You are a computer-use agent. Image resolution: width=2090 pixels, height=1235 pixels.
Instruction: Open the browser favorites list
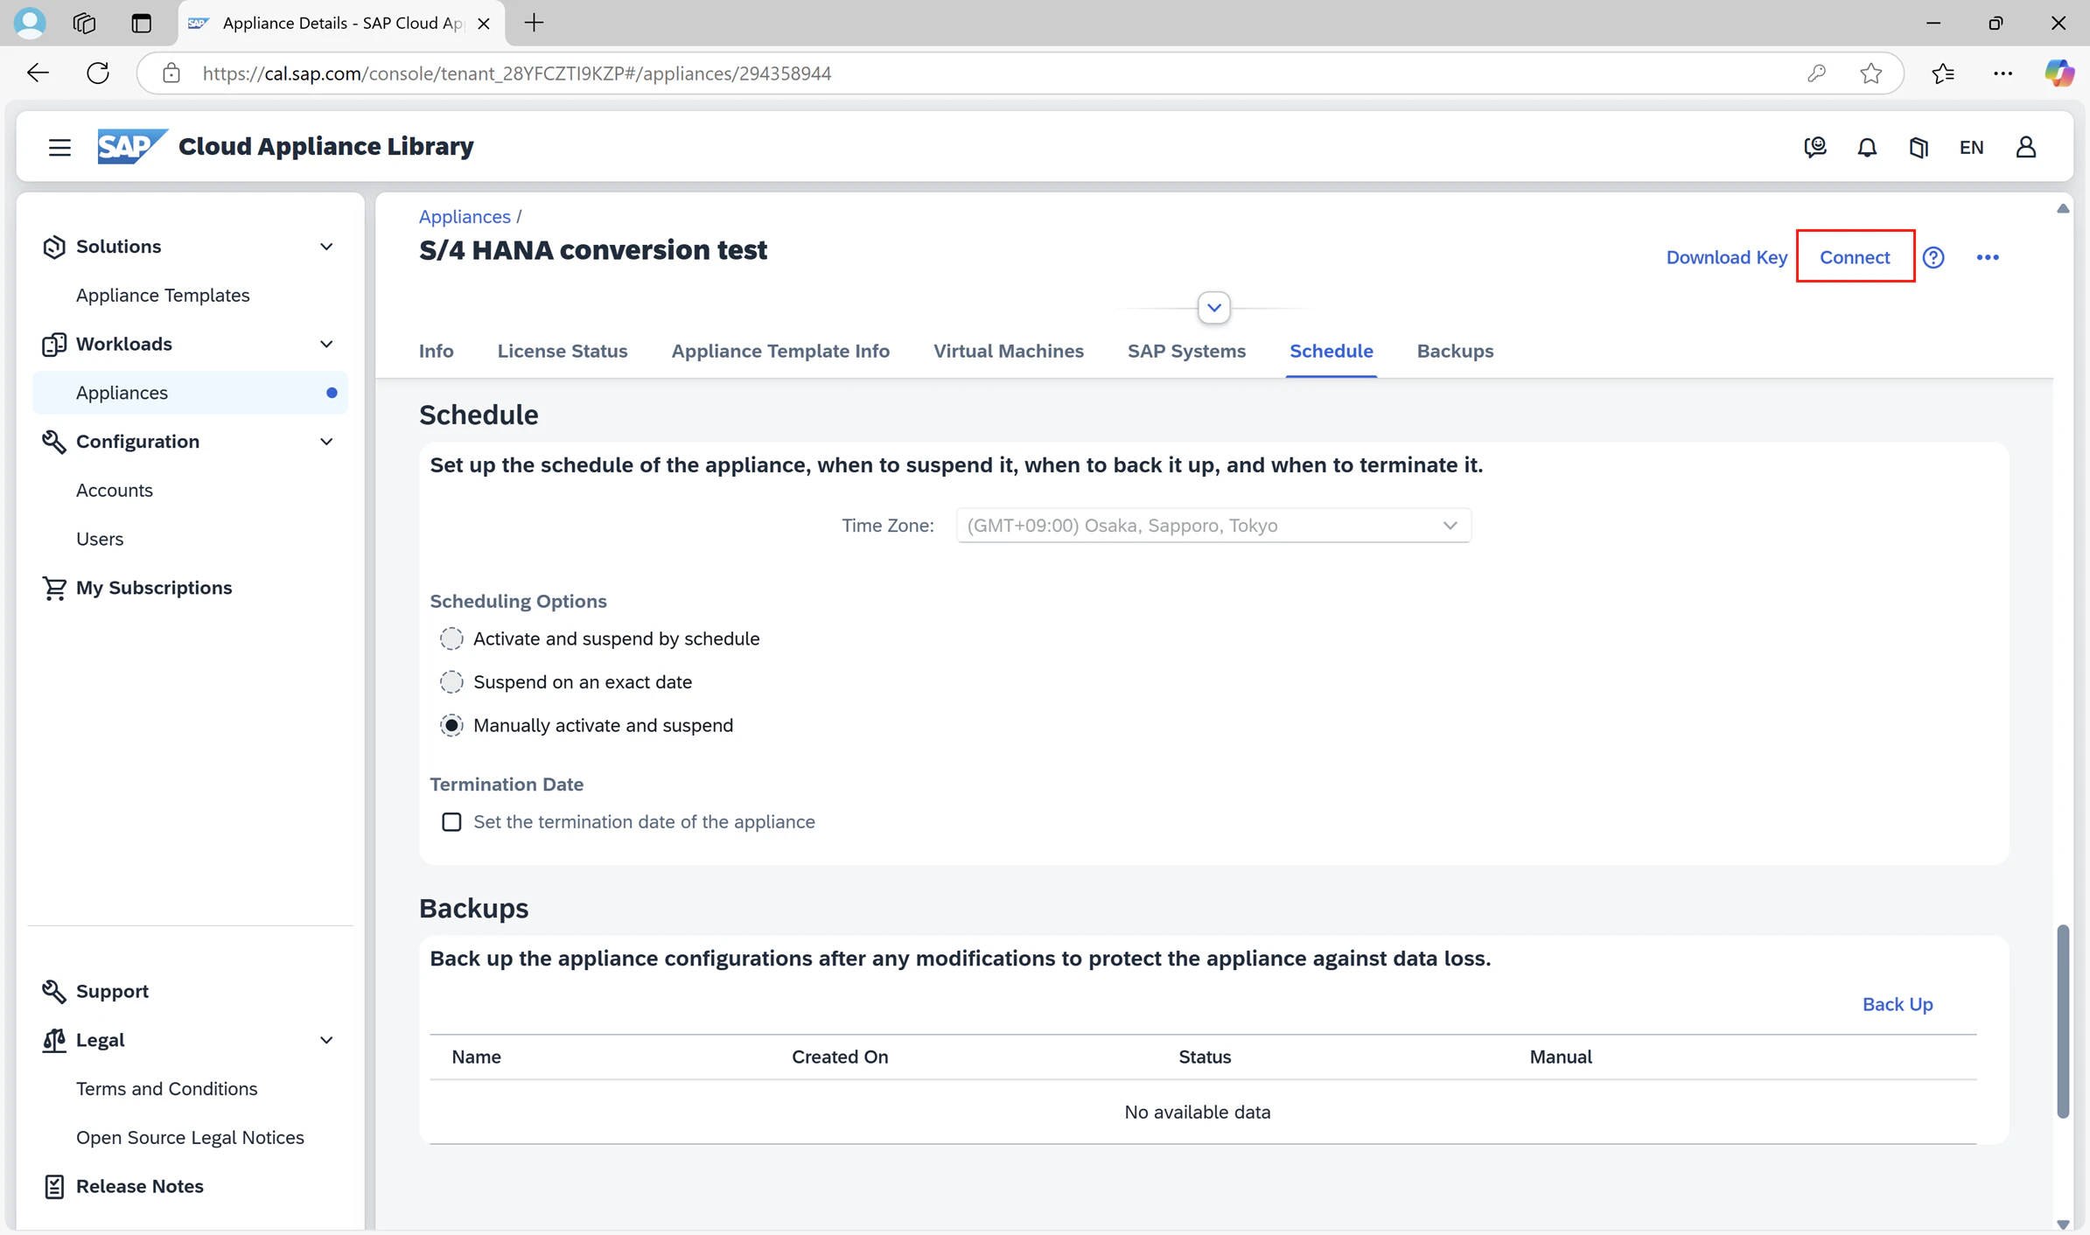[x=1943, y=73]
